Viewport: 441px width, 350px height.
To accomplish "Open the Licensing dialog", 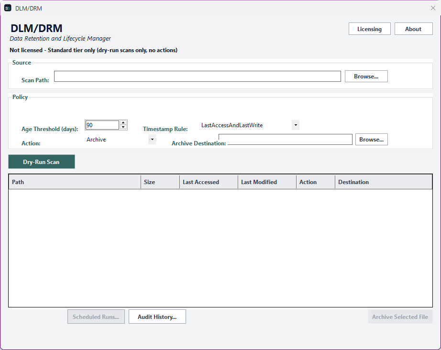I will (x=369, y=29).
